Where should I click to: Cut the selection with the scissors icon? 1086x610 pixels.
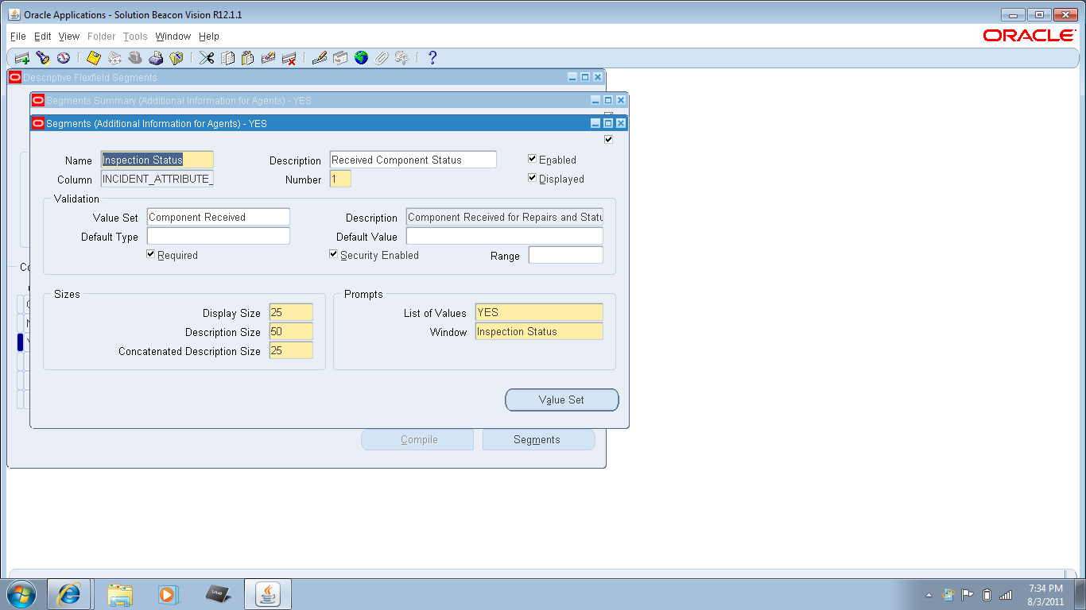coord(207,58)
